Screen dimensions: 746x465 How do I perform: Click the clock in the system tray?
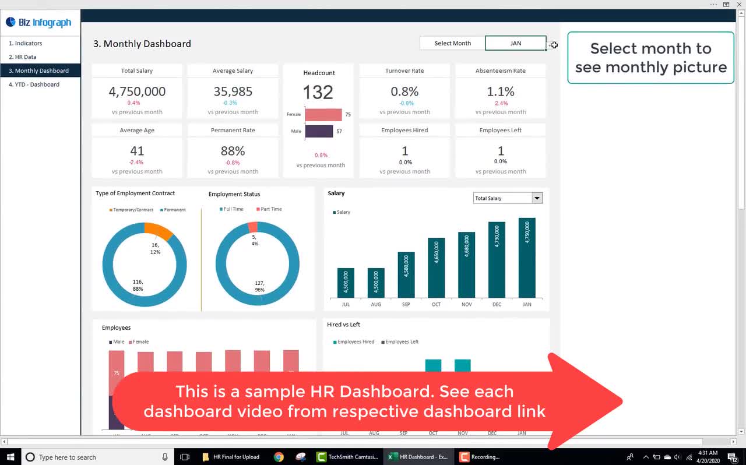pos(707,457)
